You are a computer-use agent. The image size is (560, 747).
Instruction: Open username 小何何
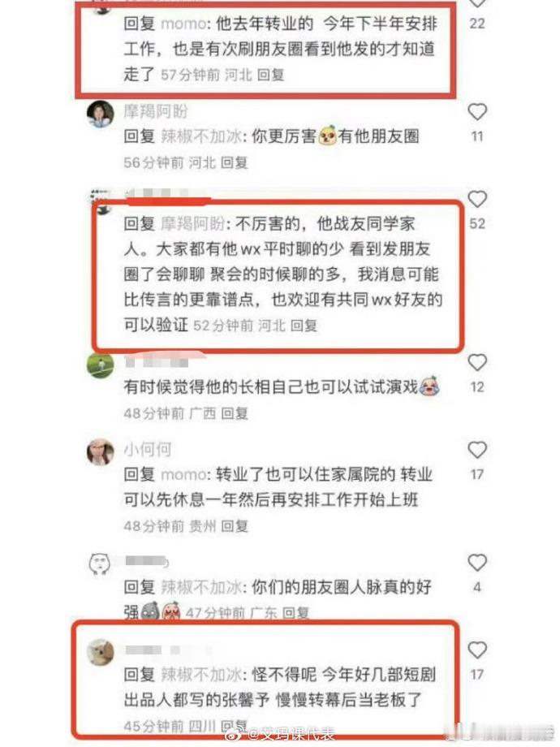pyautogui.click(x=148, y=449)
